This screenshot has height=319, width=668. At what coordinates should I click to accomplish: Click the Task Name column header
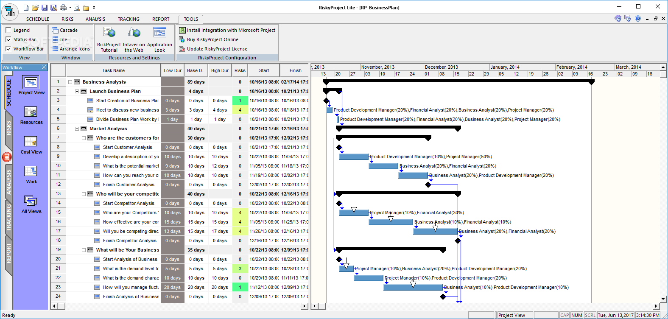click(x=113, y=70)
